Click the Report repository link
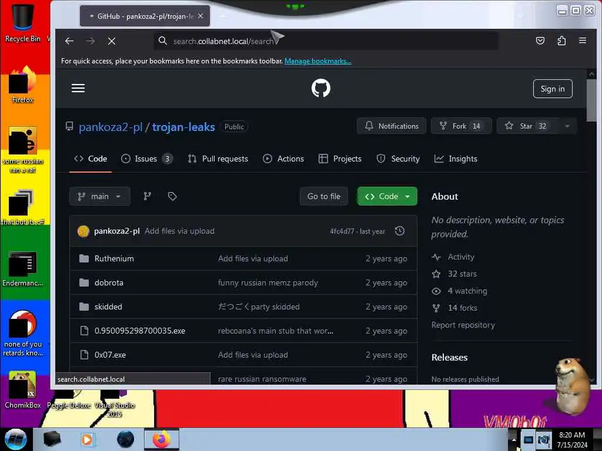The image size is (602, 451). 463,325
